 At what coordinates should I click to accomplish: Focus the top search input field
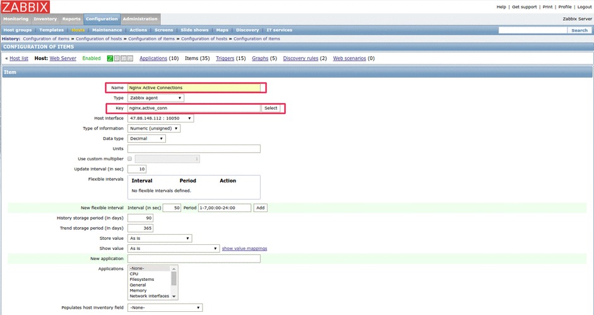[533, 30]
